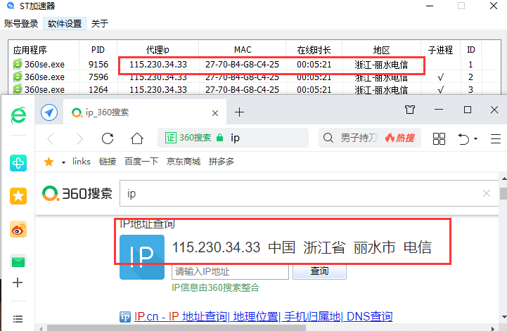The height and width of the screenshot is (331, 507).
Task: Expand the undo dropdown arrow in browser toolbar
Action: [x=476, y=139]
